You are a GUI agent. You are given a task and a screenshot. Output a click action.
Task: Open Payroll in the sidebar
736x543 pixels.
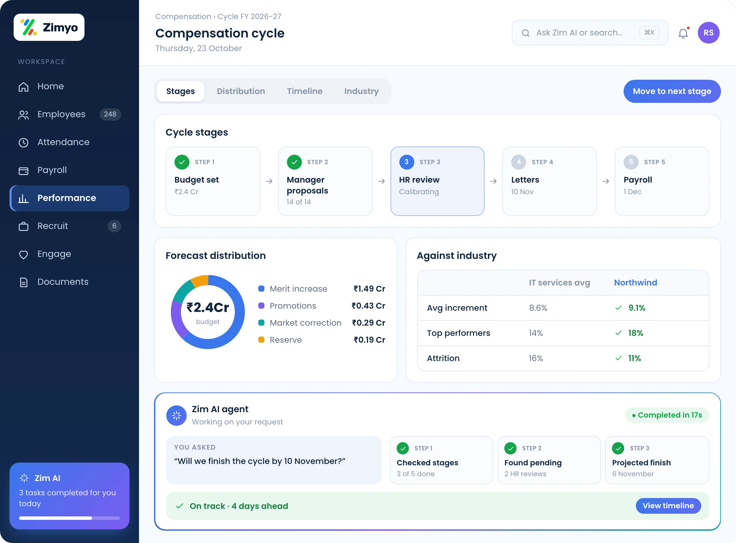70,170
